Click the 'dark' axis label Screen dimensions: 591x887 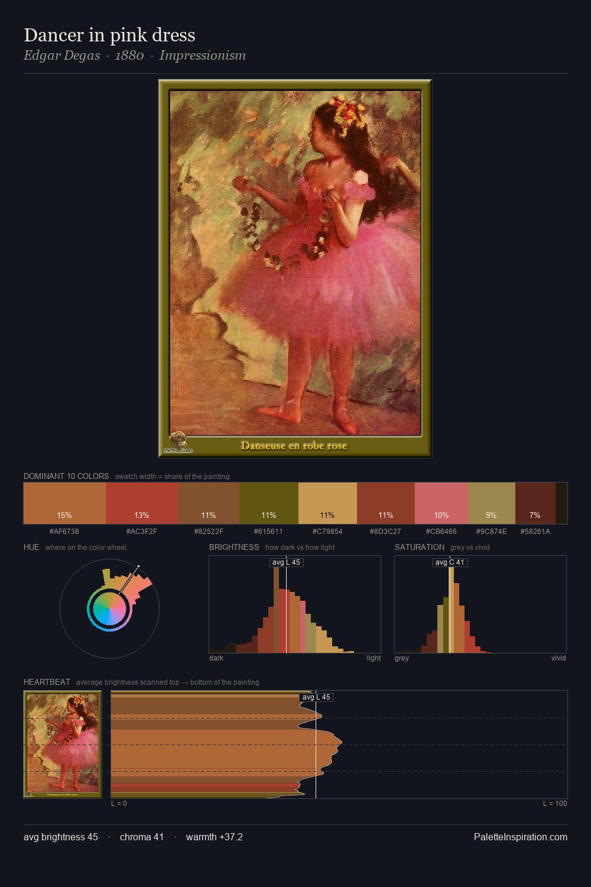pyautogui.click(x=216, y=658)
